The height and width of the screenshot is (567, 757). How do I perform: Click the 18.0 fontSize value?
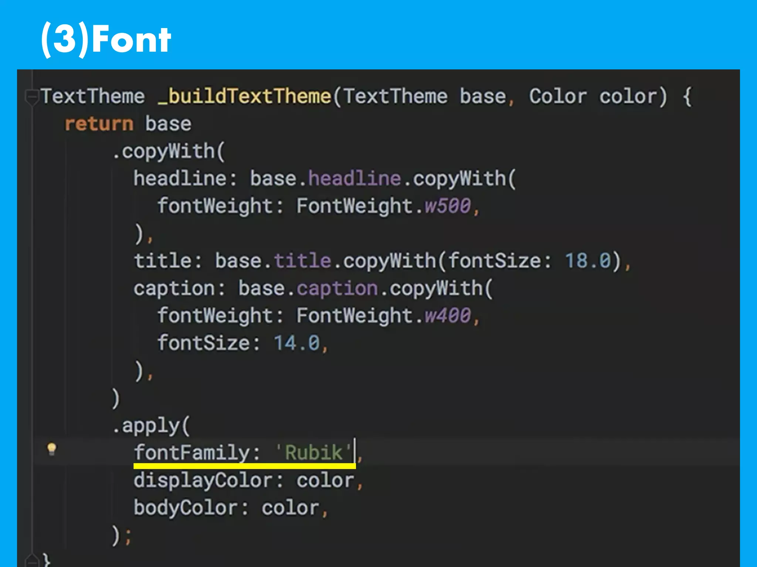pyautogui.click(x=587, y=261)
